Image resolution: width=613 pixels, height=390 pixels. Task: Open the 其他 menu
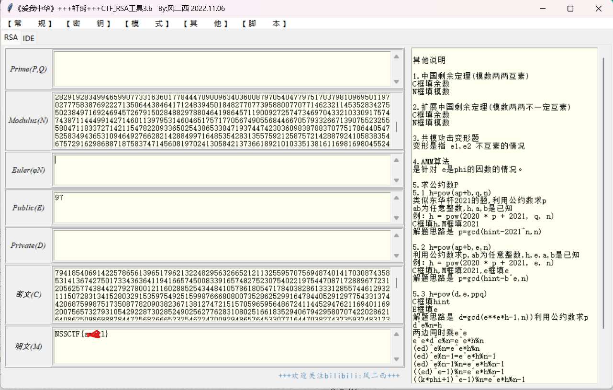(206, 23)
